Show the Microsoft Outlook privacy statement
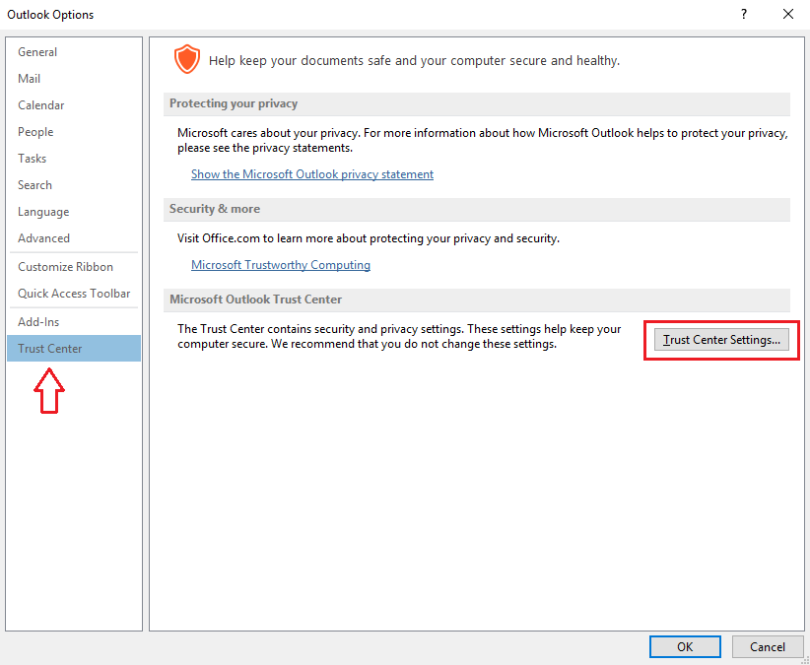Viewport: 810px width, 665px height. (x=312, y=174)
